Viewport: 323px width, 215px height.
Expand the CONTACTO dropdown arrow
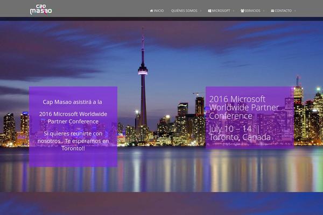click(295, 11)
